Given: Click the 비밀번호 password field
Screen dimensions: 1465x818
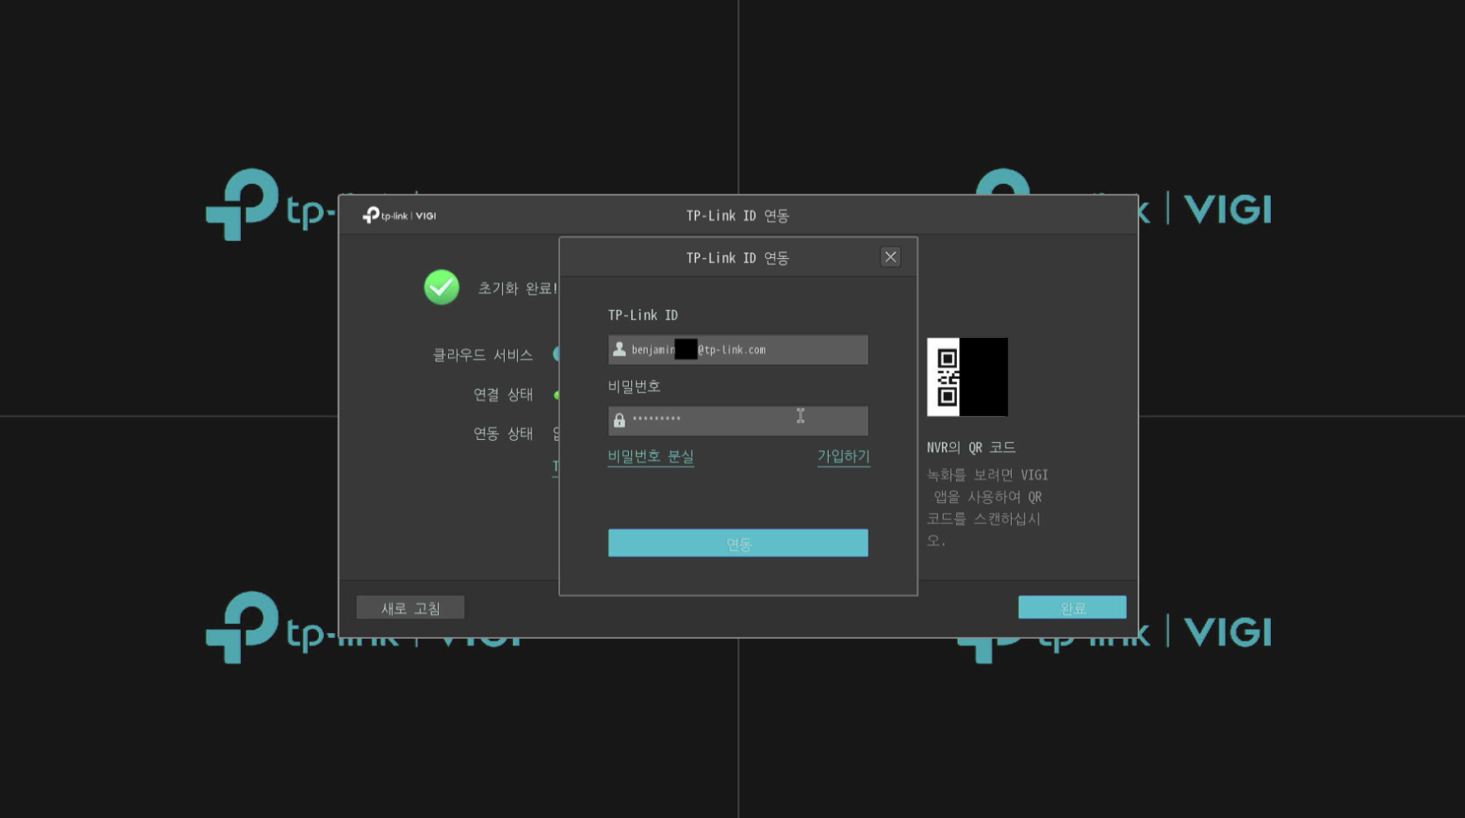Looking at the screenshot, I should tap(737, 420).
